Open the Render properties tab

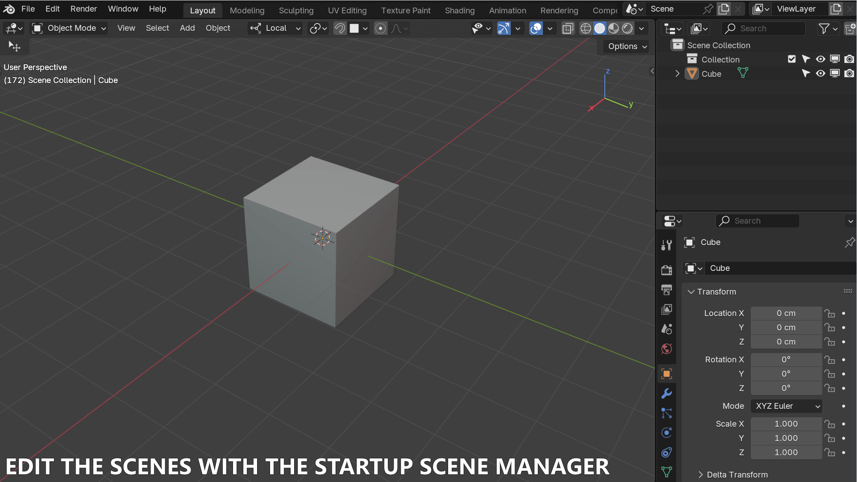pyautogui.click(x=666, y=270)
